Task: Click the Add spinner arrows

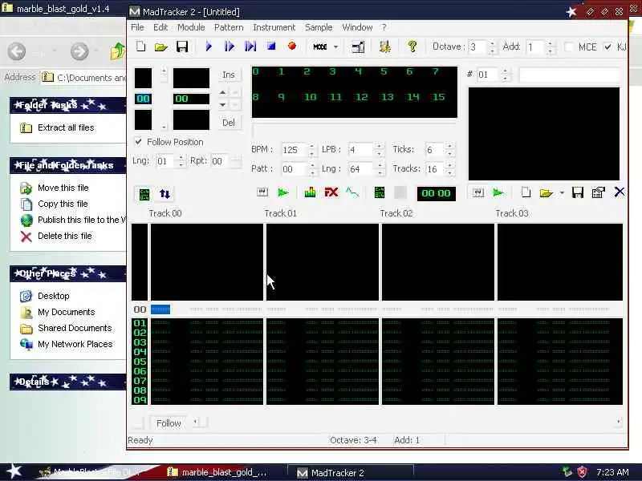Action: tap(551, 47)
